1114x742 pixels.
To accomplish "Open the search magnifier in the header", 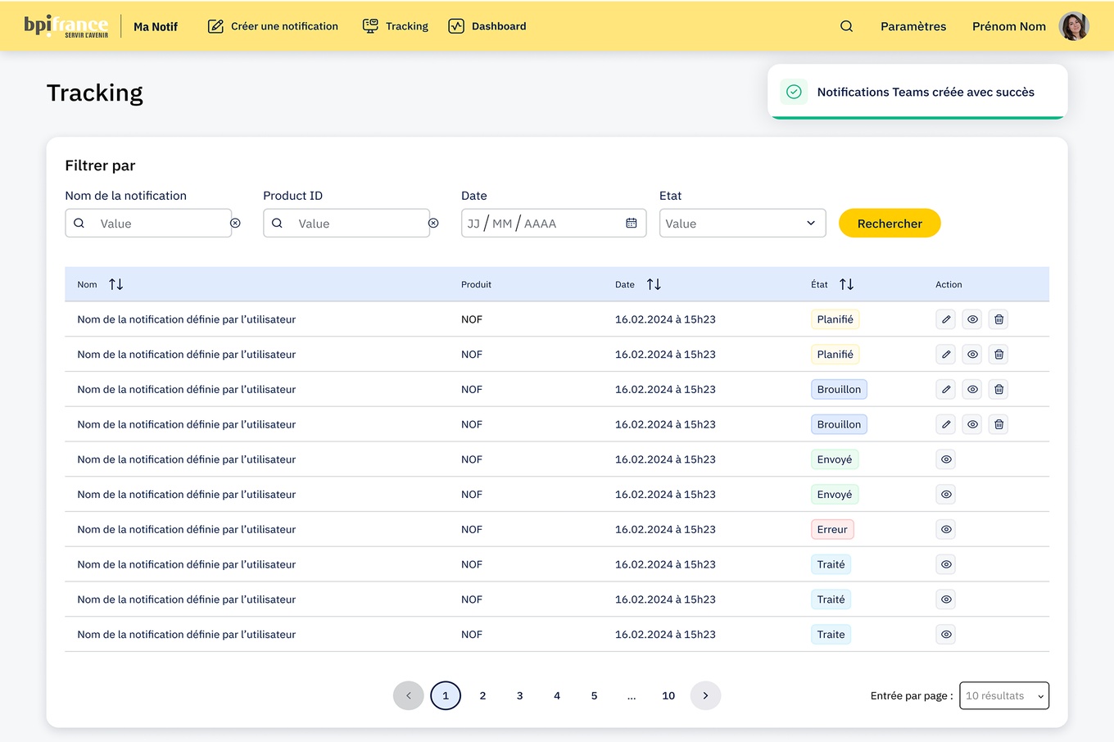I will [x=846, y=26].
